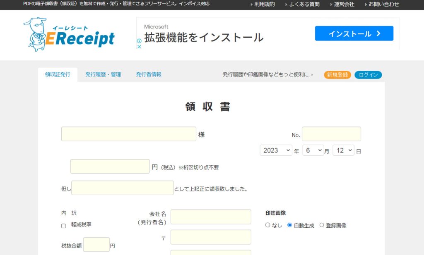Click the ad info icon
This screenshot has height=255, width=424.
click(x=139, y=41)
